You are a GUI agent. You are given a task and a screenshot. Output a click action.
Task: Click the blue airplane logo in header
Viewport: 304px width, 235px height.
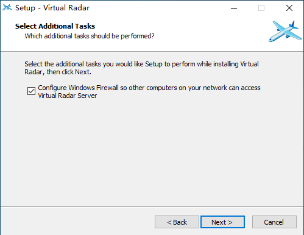click(x=285, y=31)
